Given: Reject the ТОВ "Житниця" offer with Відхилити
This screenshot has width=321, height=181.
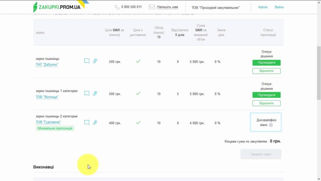Looking at the screenshot, I should 266,103.
